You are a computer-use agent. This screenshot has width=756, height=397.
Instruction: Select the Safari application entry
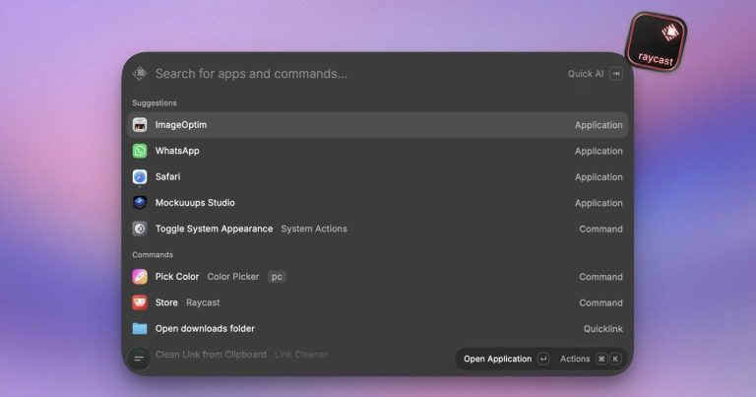378,177
